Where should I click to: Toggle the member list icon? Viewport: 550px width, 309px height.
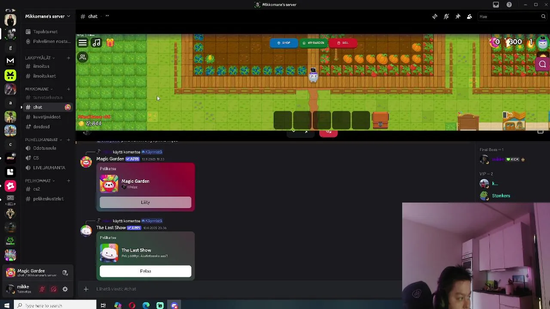point(469,16)
